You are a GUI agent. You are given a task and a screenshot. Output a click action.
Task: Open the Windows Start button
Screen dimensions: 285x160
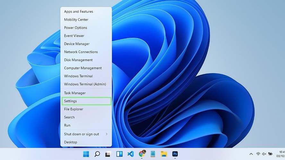[x=86, y=154]
